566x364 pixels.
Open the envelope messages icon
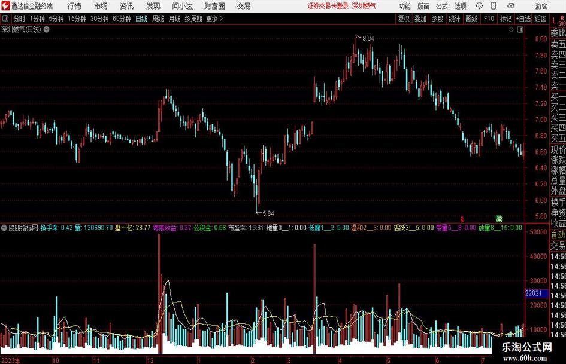(510, 6)
